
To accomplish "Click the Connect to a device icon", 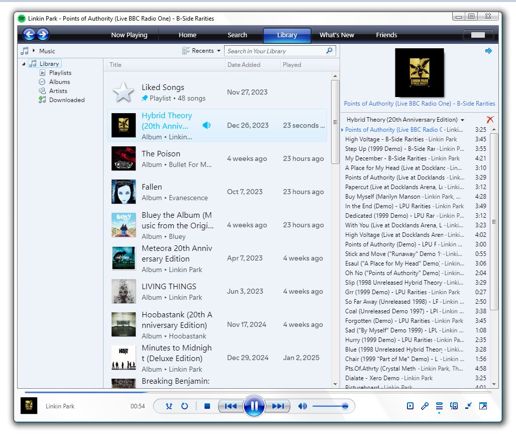I will tap(454, 406).
